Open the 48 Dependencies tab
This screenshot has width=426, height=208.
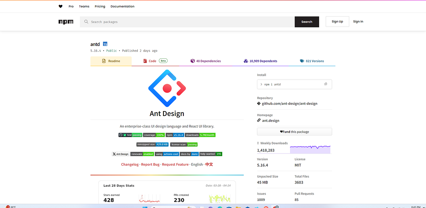[x=206, y=61]
